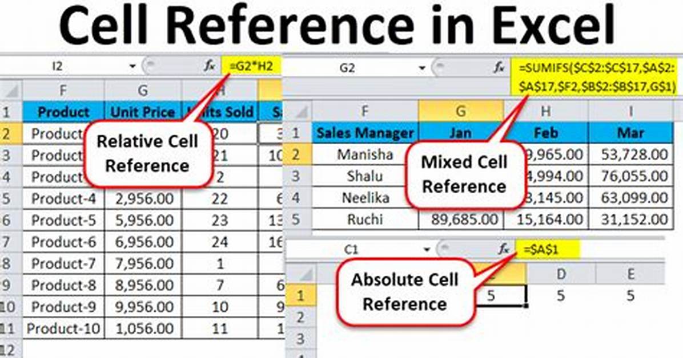
Task: Select the Manisha cell
Action: click(x=365, y=154)
